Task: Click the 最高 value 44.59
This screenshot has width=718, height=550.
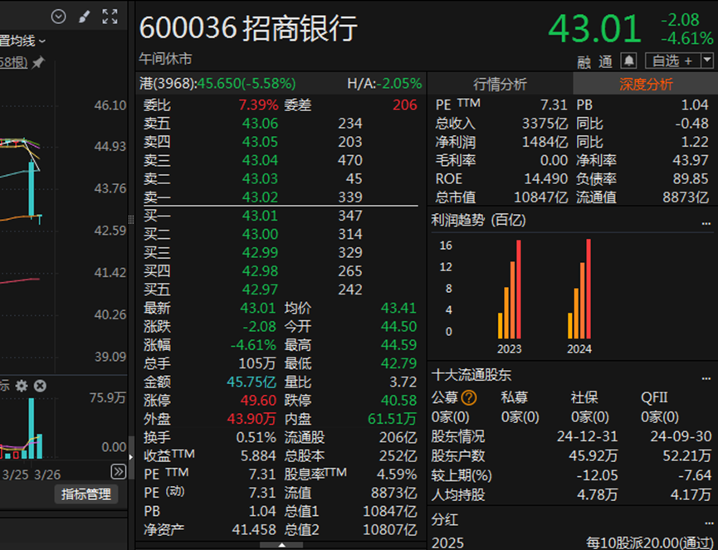Action: point(398,344)
